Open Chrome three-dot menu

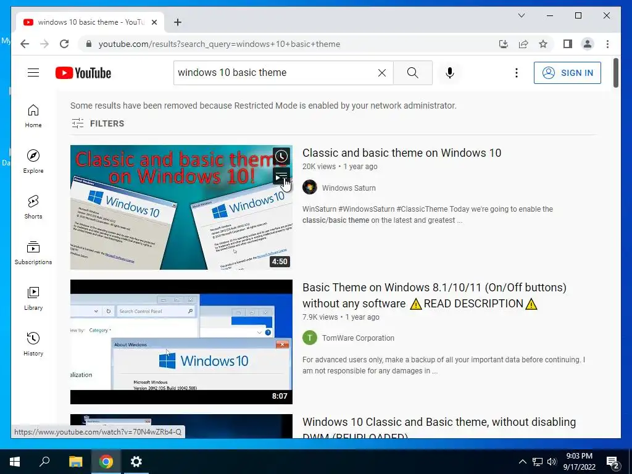[x=607, y=44]
